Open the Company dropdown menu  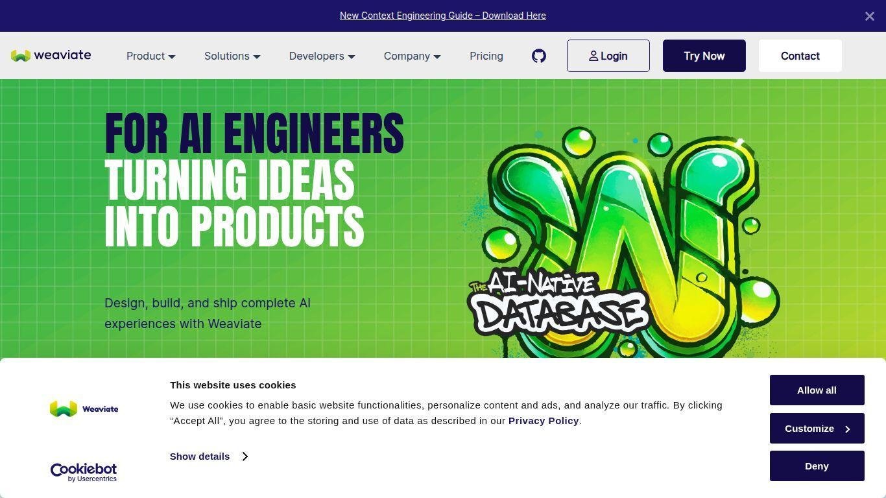tap(412, 56)
